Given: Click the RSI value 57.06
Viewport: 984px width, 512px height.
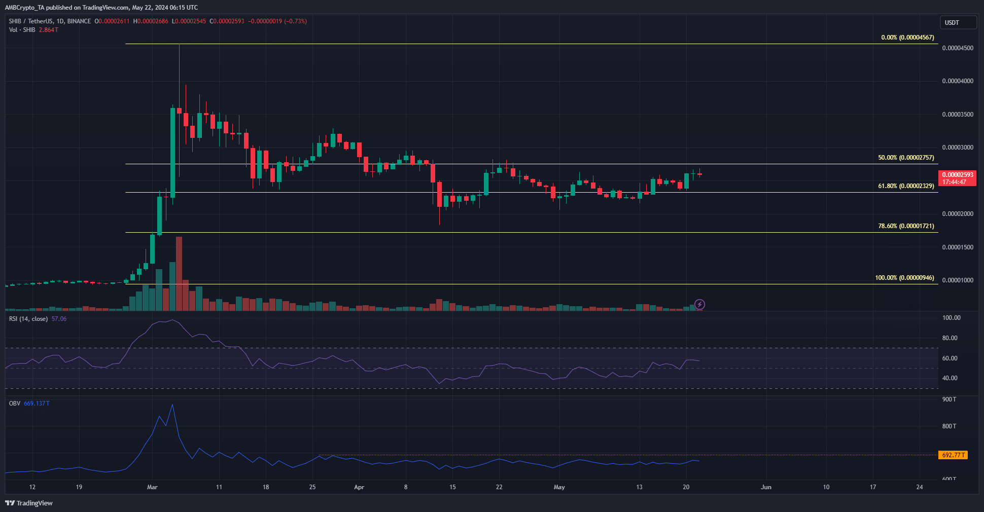Looking at the screenshot, I should (59, 319).
